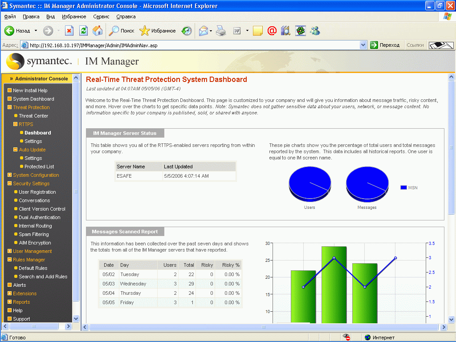456x342 pixels.
Task: Click the Refresh page icon
Action: pyautogui.click(x=83, y=31)
